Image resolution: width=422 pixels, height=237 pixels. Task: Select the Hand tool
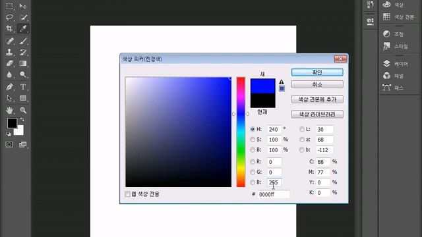[9, 110]
